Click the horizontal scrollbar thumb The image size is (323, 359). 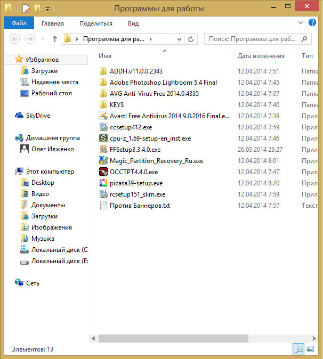click(173, 338)
